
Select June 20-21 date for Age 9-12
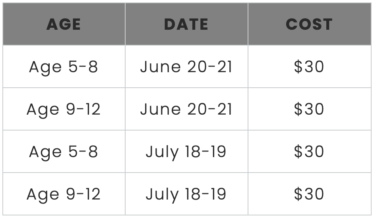(186, 109)
